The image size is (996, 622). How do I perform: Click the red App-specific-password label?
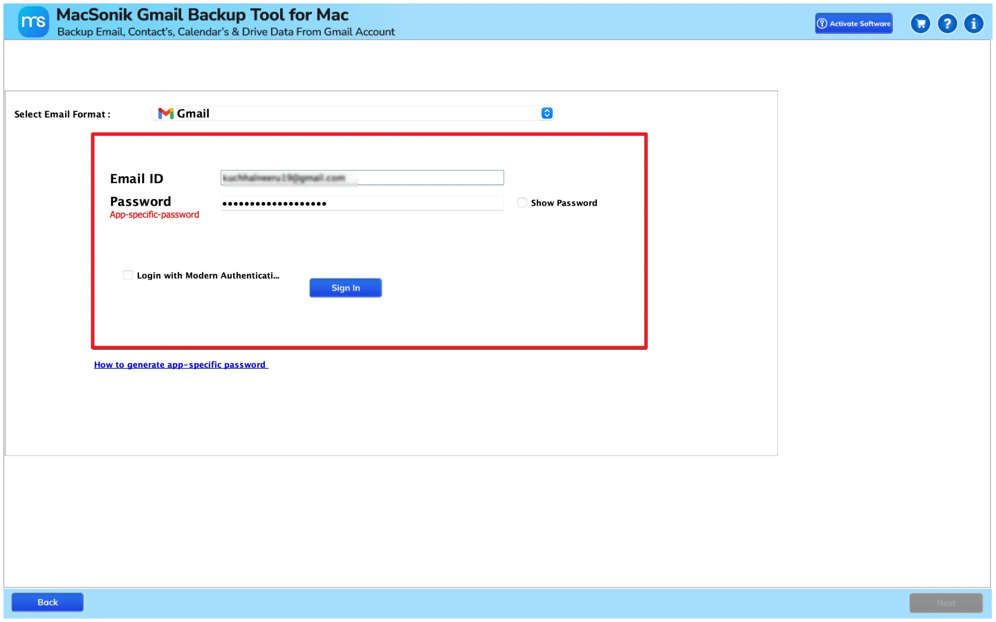click(x=154, y=215)
